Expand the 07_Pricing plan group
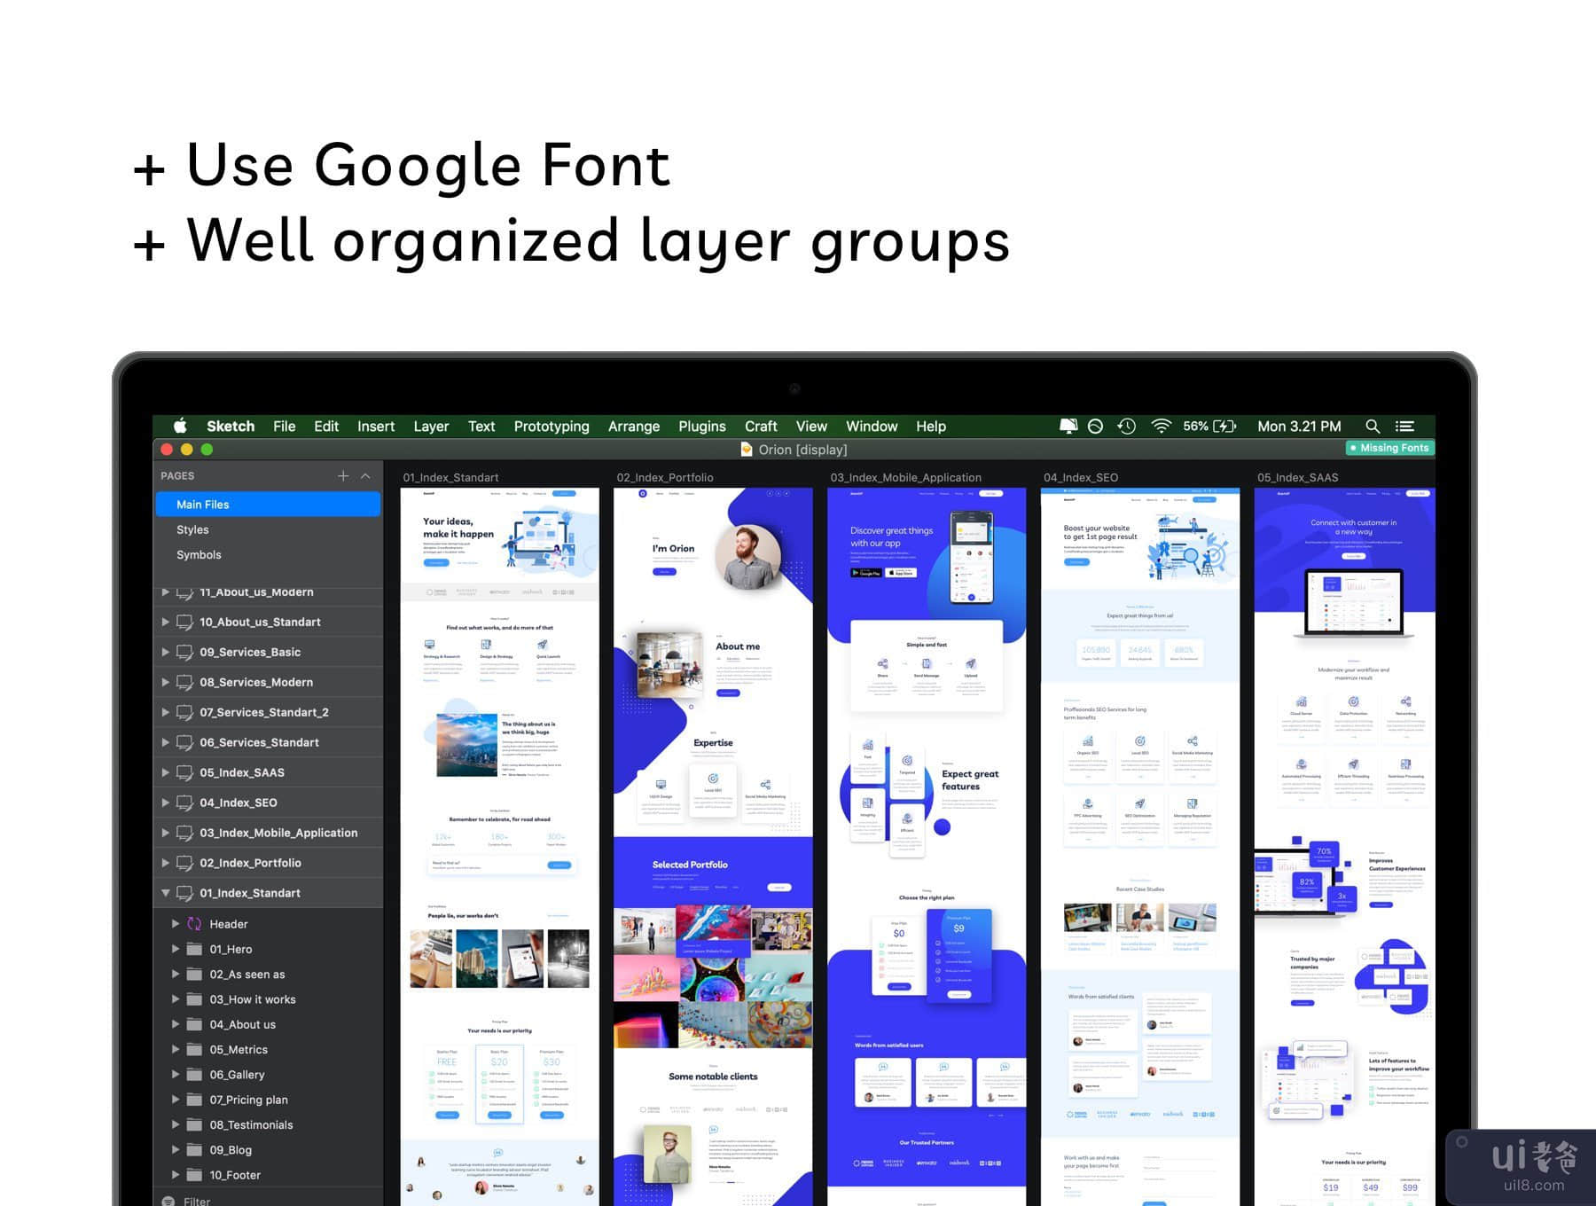 [x=176, y=1100]
